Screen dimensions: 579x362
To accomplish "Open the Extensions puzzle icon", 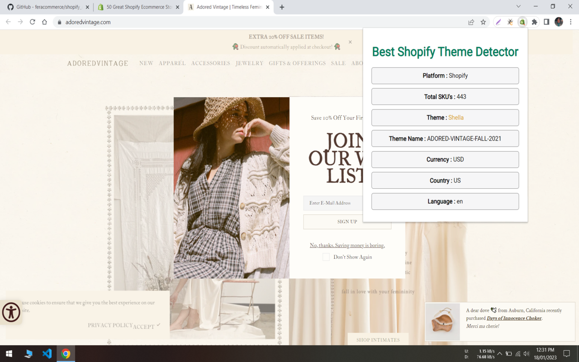I will 535,22.
